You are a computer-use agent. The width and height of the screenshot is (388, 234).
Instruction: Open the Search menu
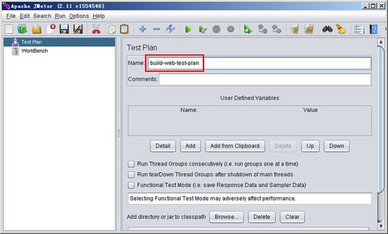pos(42,16)
